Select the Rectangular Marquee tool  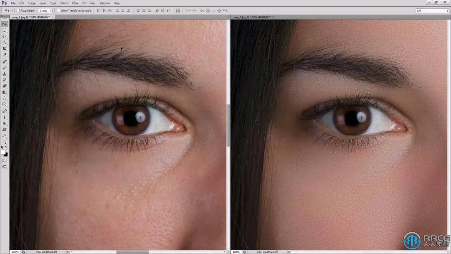point(5,30)
